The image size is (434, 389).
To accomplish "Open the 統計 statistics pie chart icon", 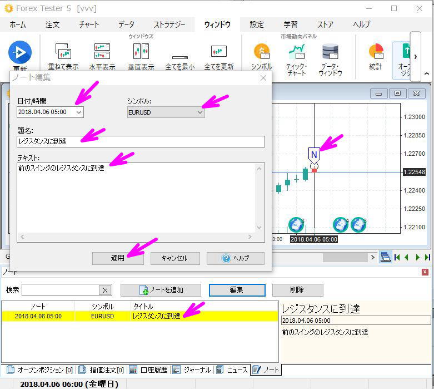I will pyautogui.click(x=376, y=52).
